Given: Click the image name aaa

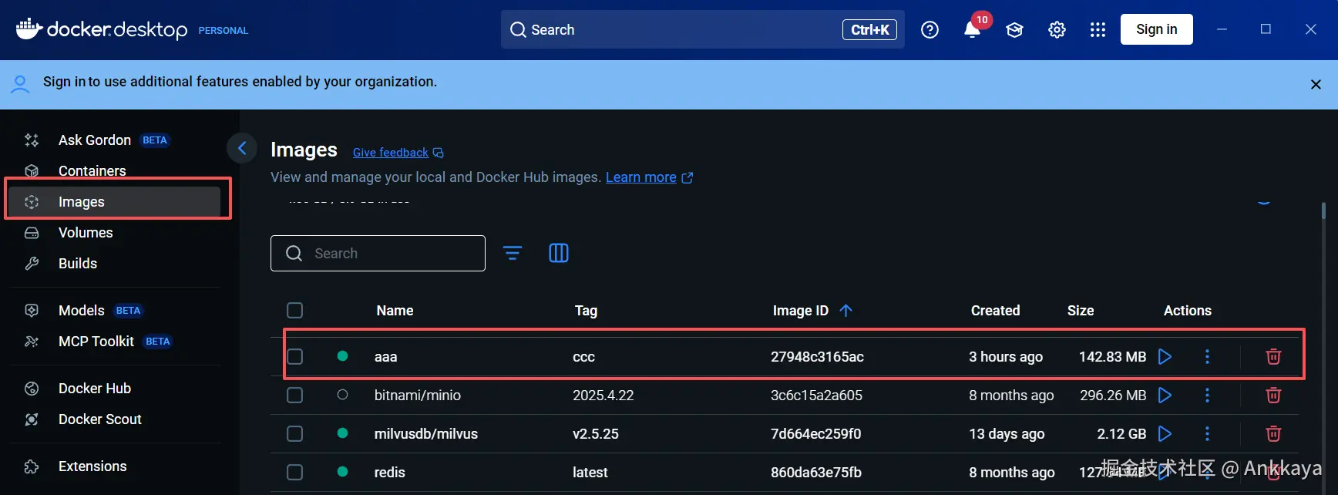Looking at the screenshot, I should pyautogui.click(x=385, y=357).
